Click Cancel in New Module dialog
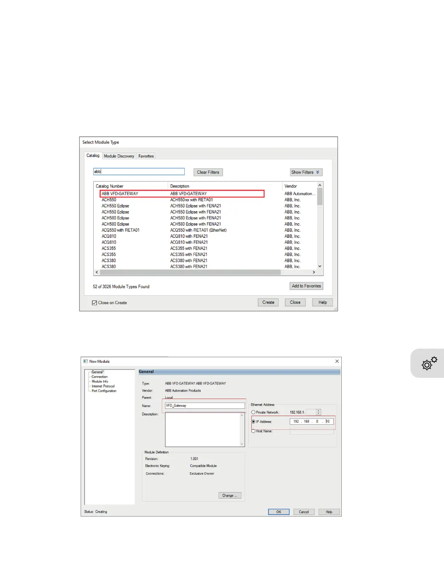444x575 pixels. point(304,512)
